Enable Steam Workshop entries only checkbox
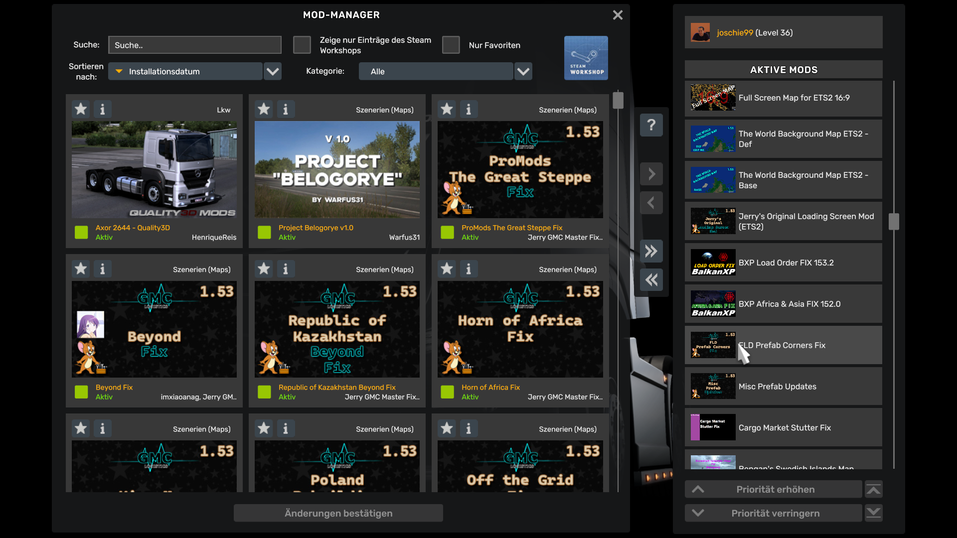The width and height of the screenshot is (957, 538). [302, 45]
